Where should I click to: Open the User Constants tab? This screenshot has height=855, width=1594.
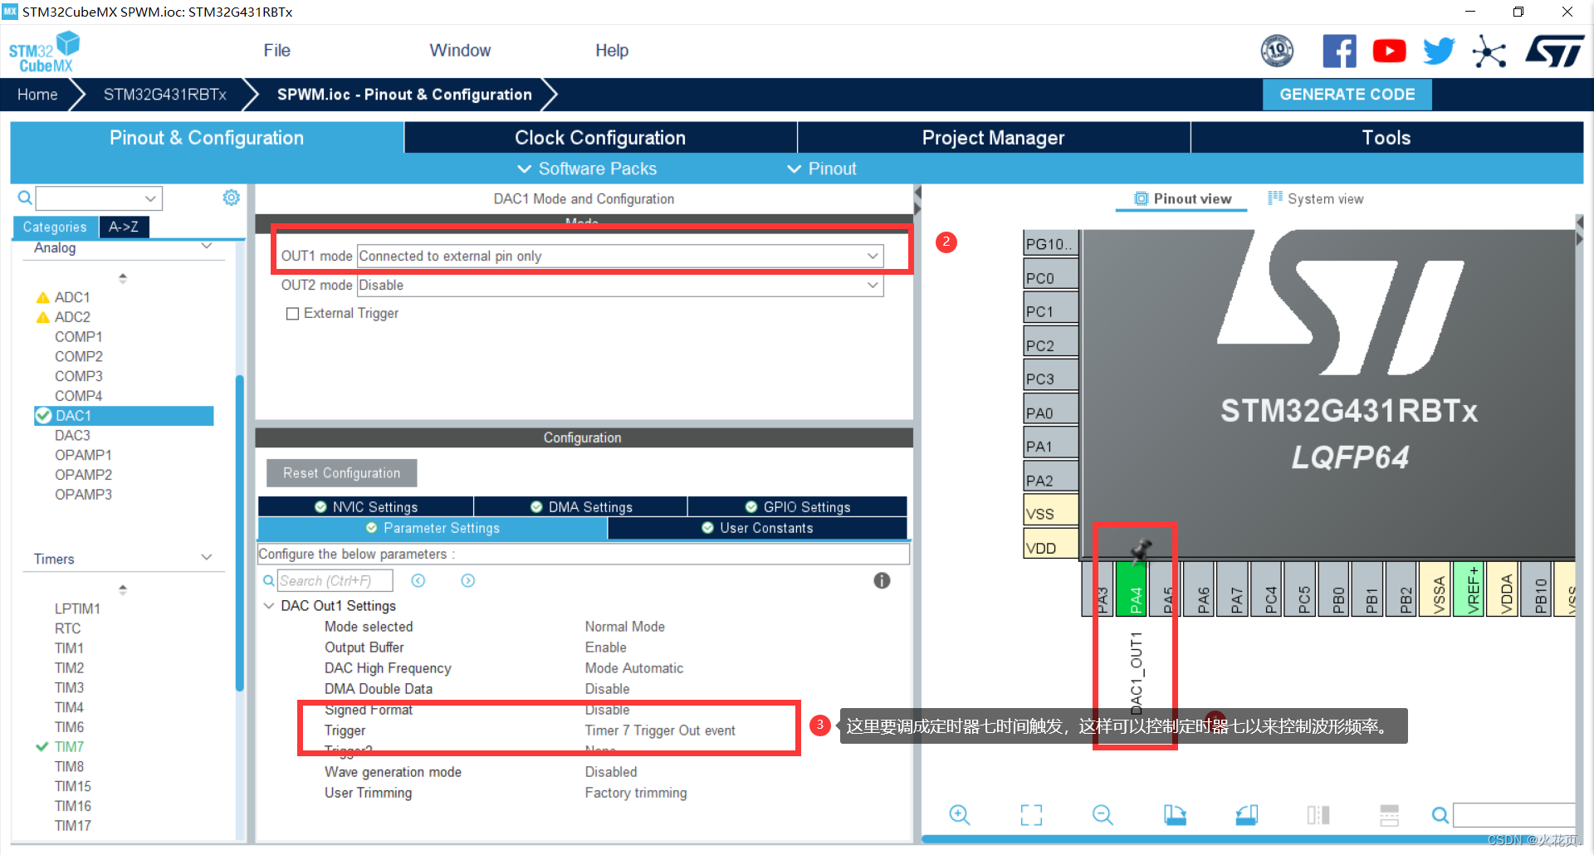click(x=757, y=528)
